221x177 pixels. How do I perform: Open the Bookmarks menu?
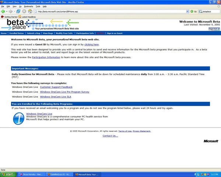tap(28, 7)
